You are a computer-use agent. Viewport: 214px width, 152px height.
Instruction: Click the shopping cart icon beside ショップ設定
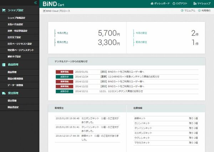(4, 10)
